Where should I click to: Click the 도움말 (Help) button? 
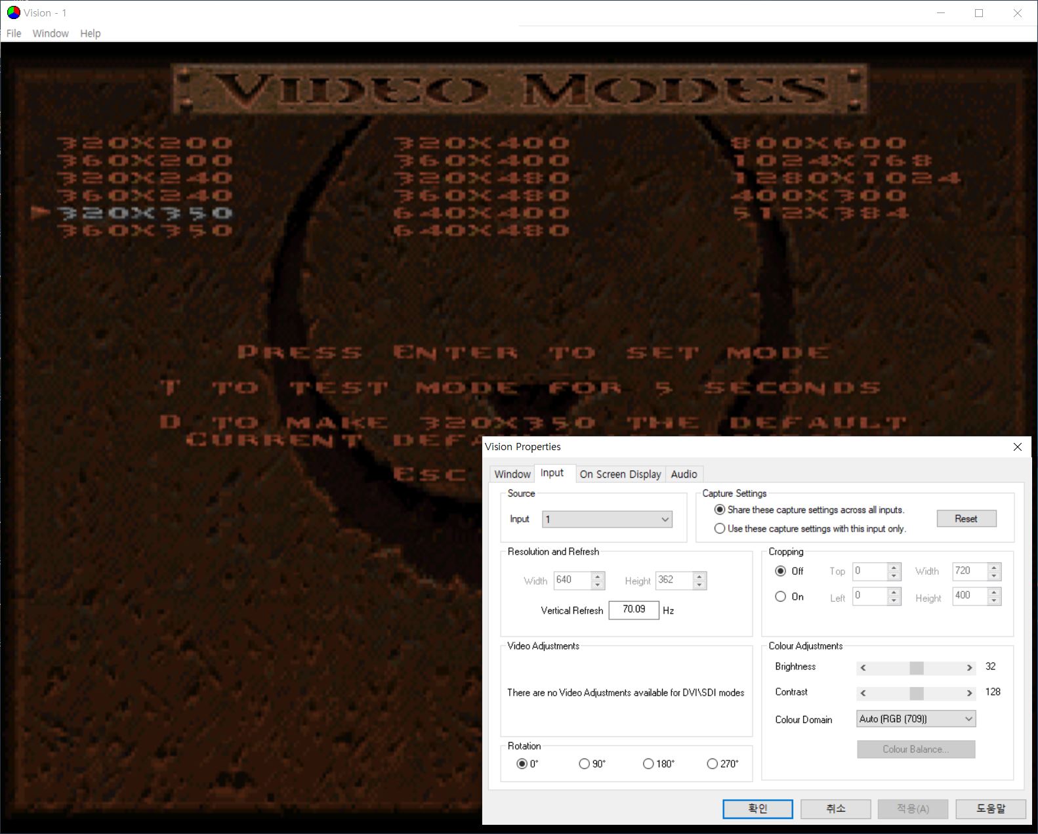click(x=991, y=809)
